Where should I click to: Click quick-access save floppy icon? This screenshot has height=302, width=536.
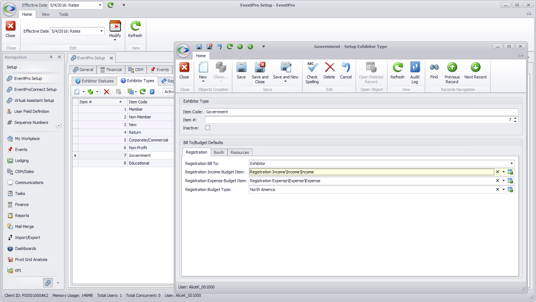[199, 47]
